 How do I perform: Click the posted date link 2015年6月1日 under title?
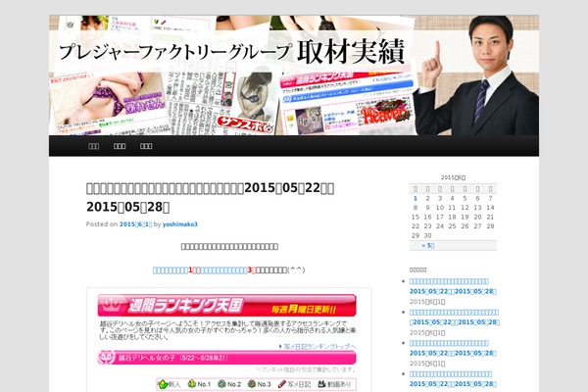(x=136, y=224)
